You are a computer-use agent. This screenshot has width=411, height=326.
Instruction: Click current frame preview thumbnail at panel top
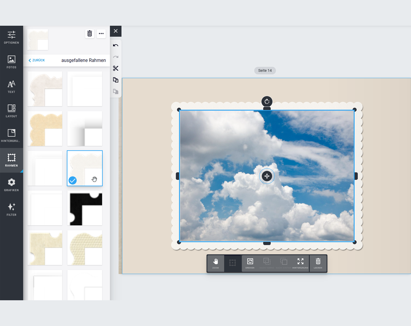(x=38, y=39)
